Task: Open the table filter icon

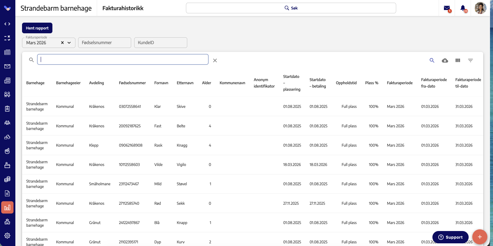Action: point(470,60)
